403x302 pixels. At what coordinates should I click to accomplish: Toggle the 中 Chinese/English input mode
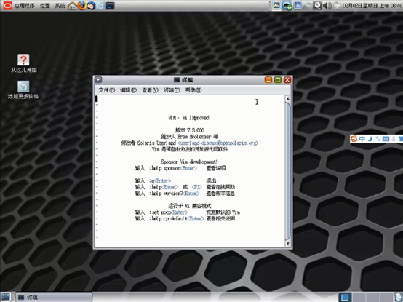(362, 139)
